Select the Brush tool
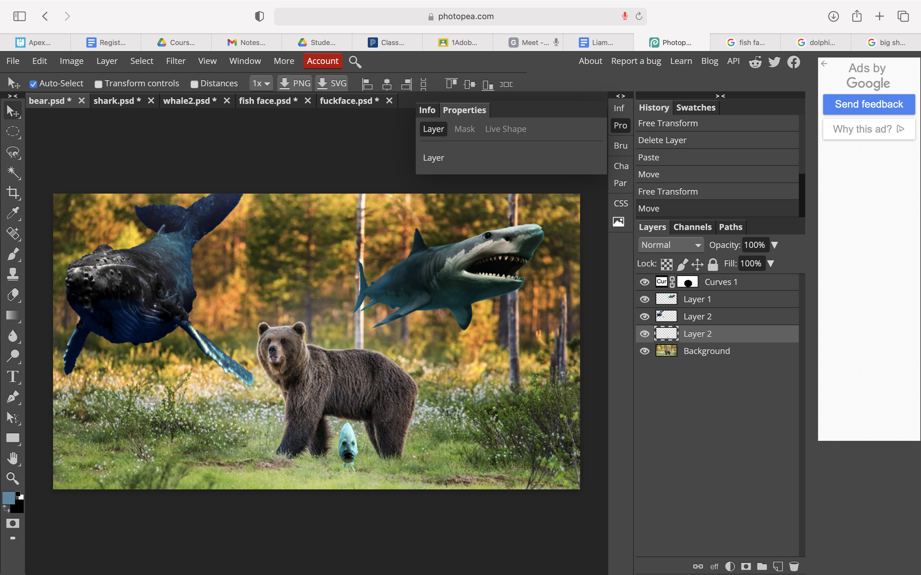Viewport: 921px width, 575px height. click(13, 253)
